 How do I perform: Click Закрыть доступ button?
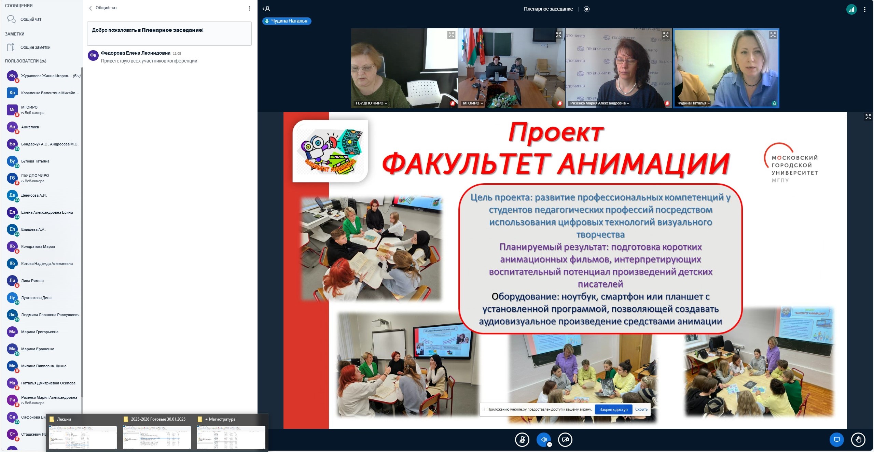613,409
